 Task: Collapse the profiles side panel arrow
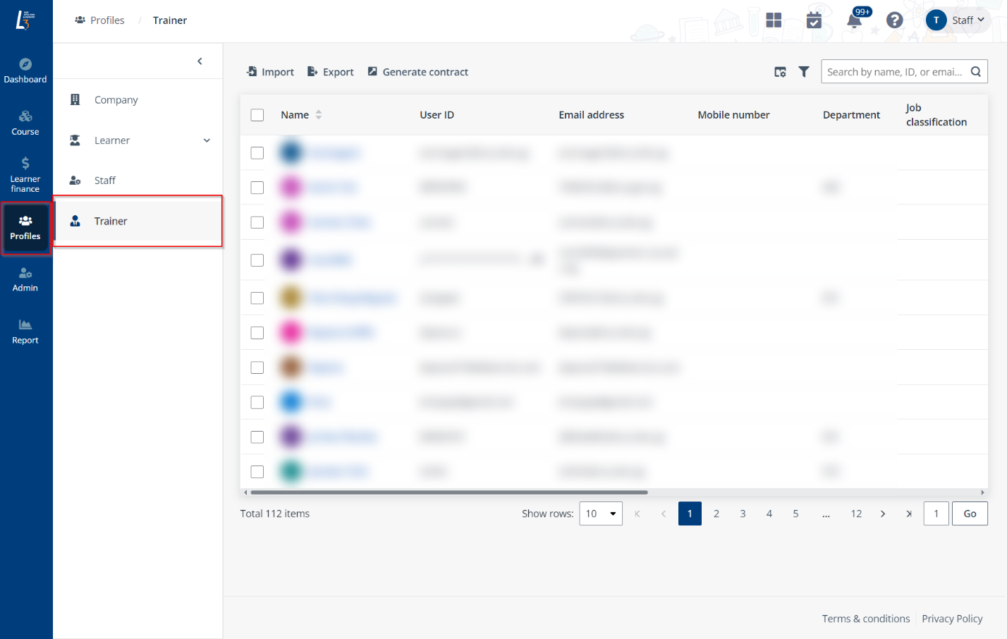tap(200, 61)
